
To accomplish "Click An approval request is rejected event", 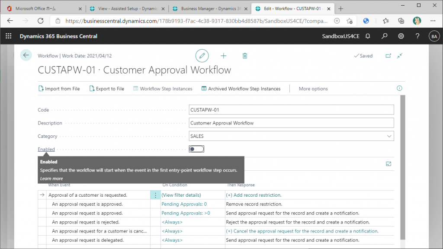I will coord(86,222).
